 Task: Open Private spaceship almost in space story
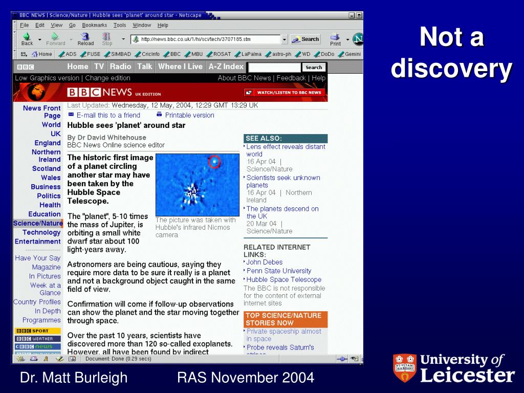(283, 335)
